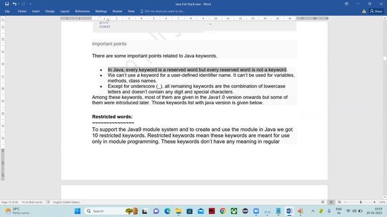Launch Google Chrome from the taskbar
The width and height of the screenshot is (387, 217).
point(223,211)
